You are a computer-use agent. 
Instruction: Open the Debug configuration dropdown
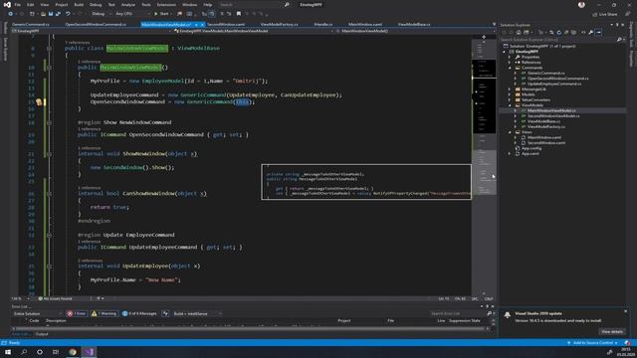(x=101, y=14)
